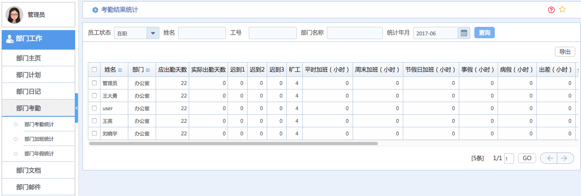Screen dimensions: 581x196
Task: Click the red help question mark icon
Action: click(x=551, y=10)
